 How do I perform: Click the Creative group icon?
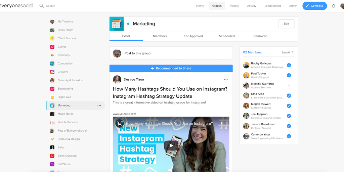point(52,72)
